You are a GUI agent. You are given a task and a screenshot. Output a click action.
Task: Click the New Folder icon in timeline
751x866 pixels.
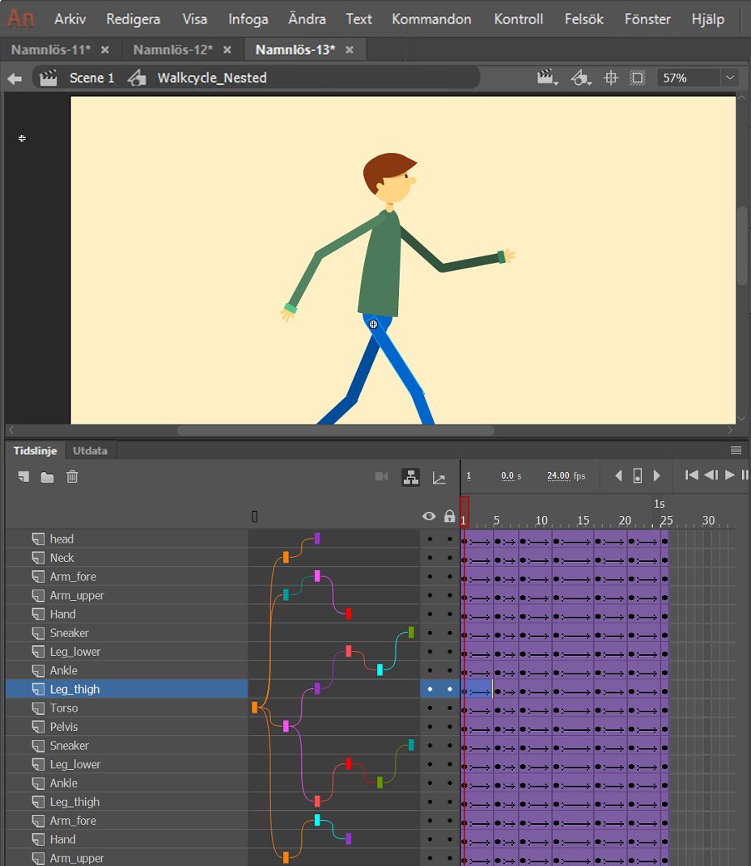point(48,477)
